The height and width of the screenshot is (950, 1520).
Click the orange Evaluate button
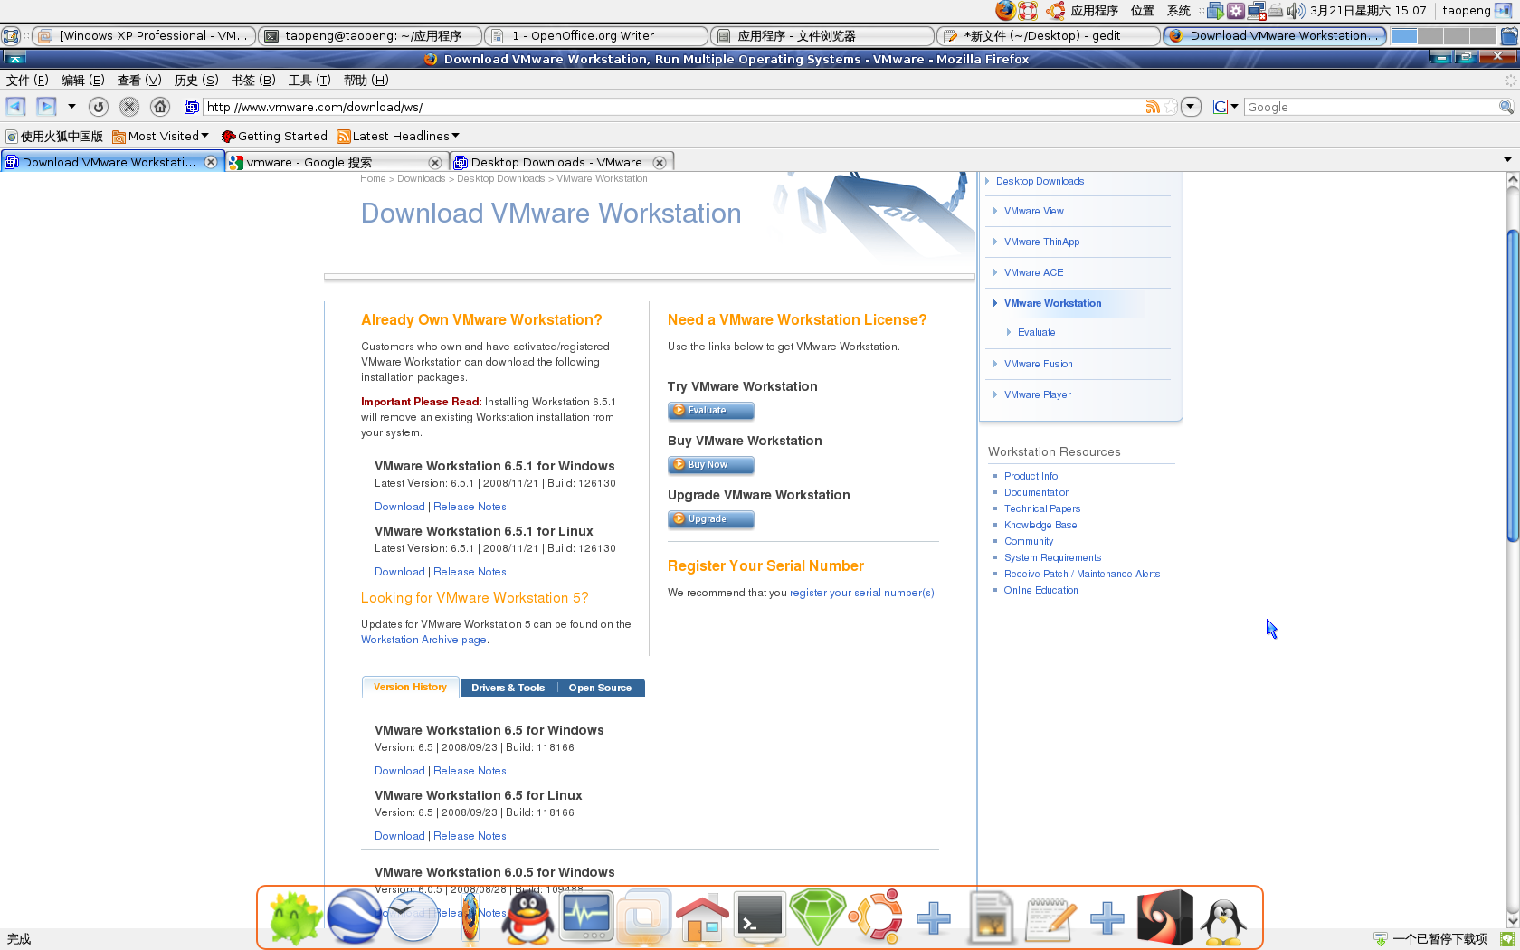coord(711,411)
